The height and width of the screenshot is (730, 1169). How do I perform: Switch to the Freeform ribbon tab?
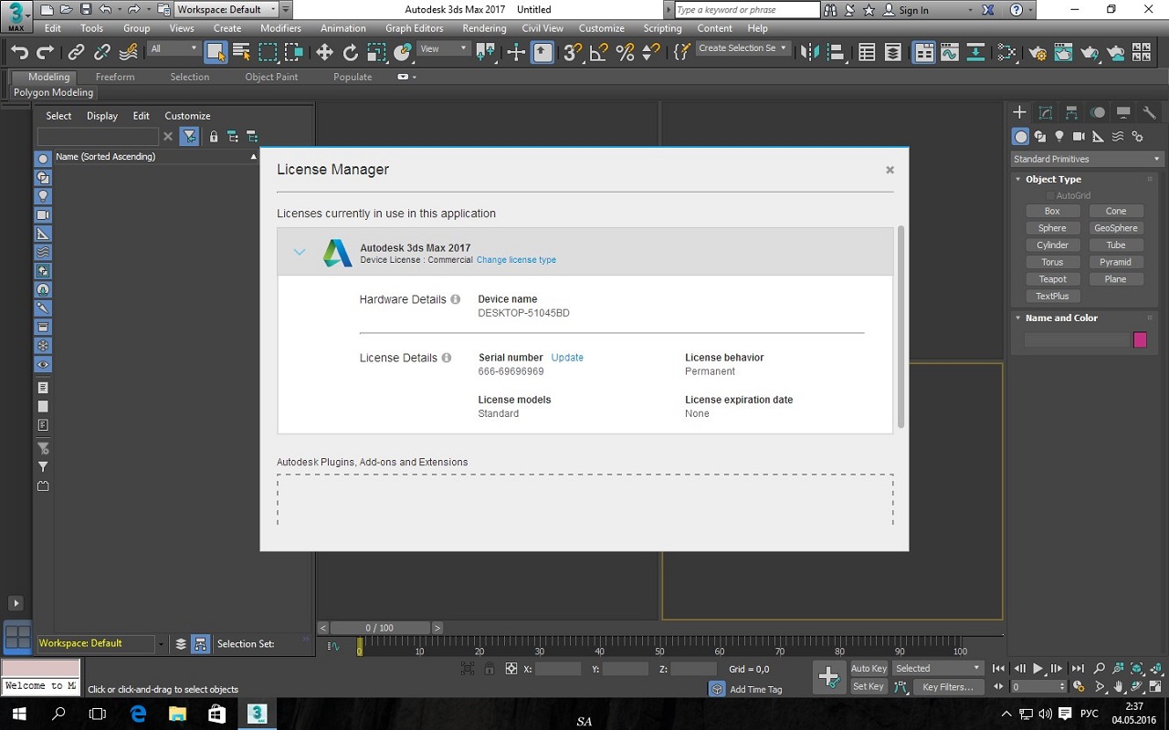[x=115, y=77]
